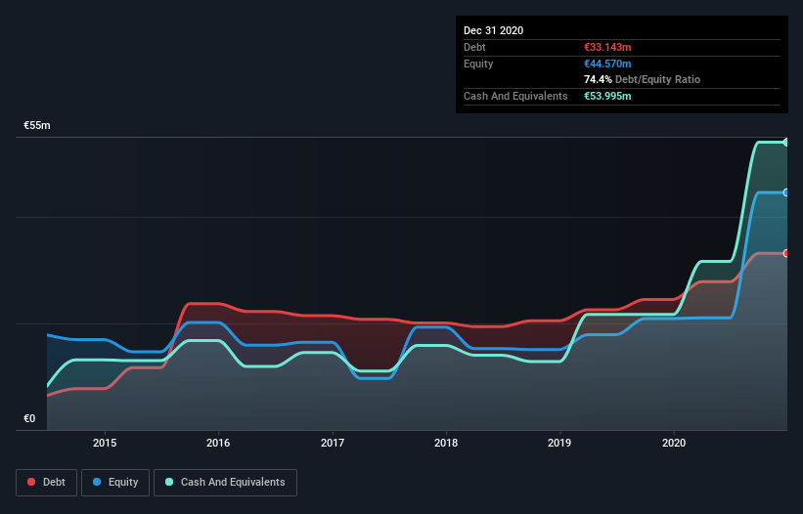Screen dimensions: 803x514
Task: Click the Equity label in tooltip
Action: tap(478, 64)
